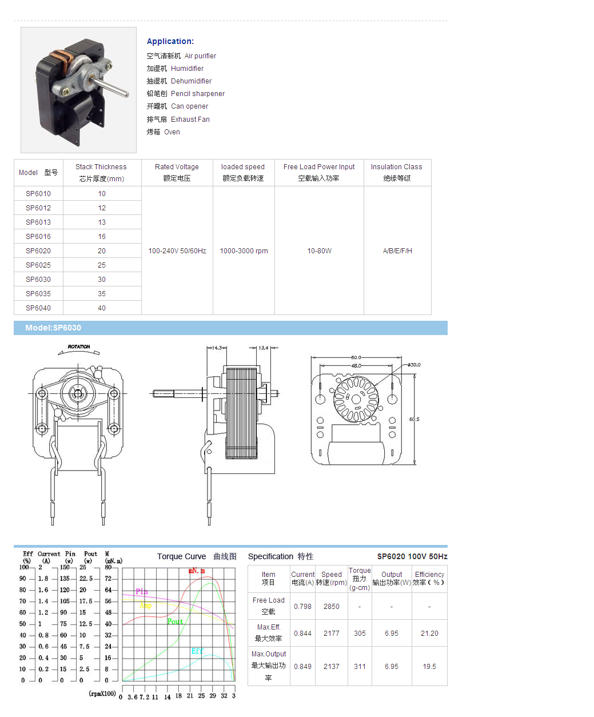
Task: Click the Current column header
Action: point(302,579)
